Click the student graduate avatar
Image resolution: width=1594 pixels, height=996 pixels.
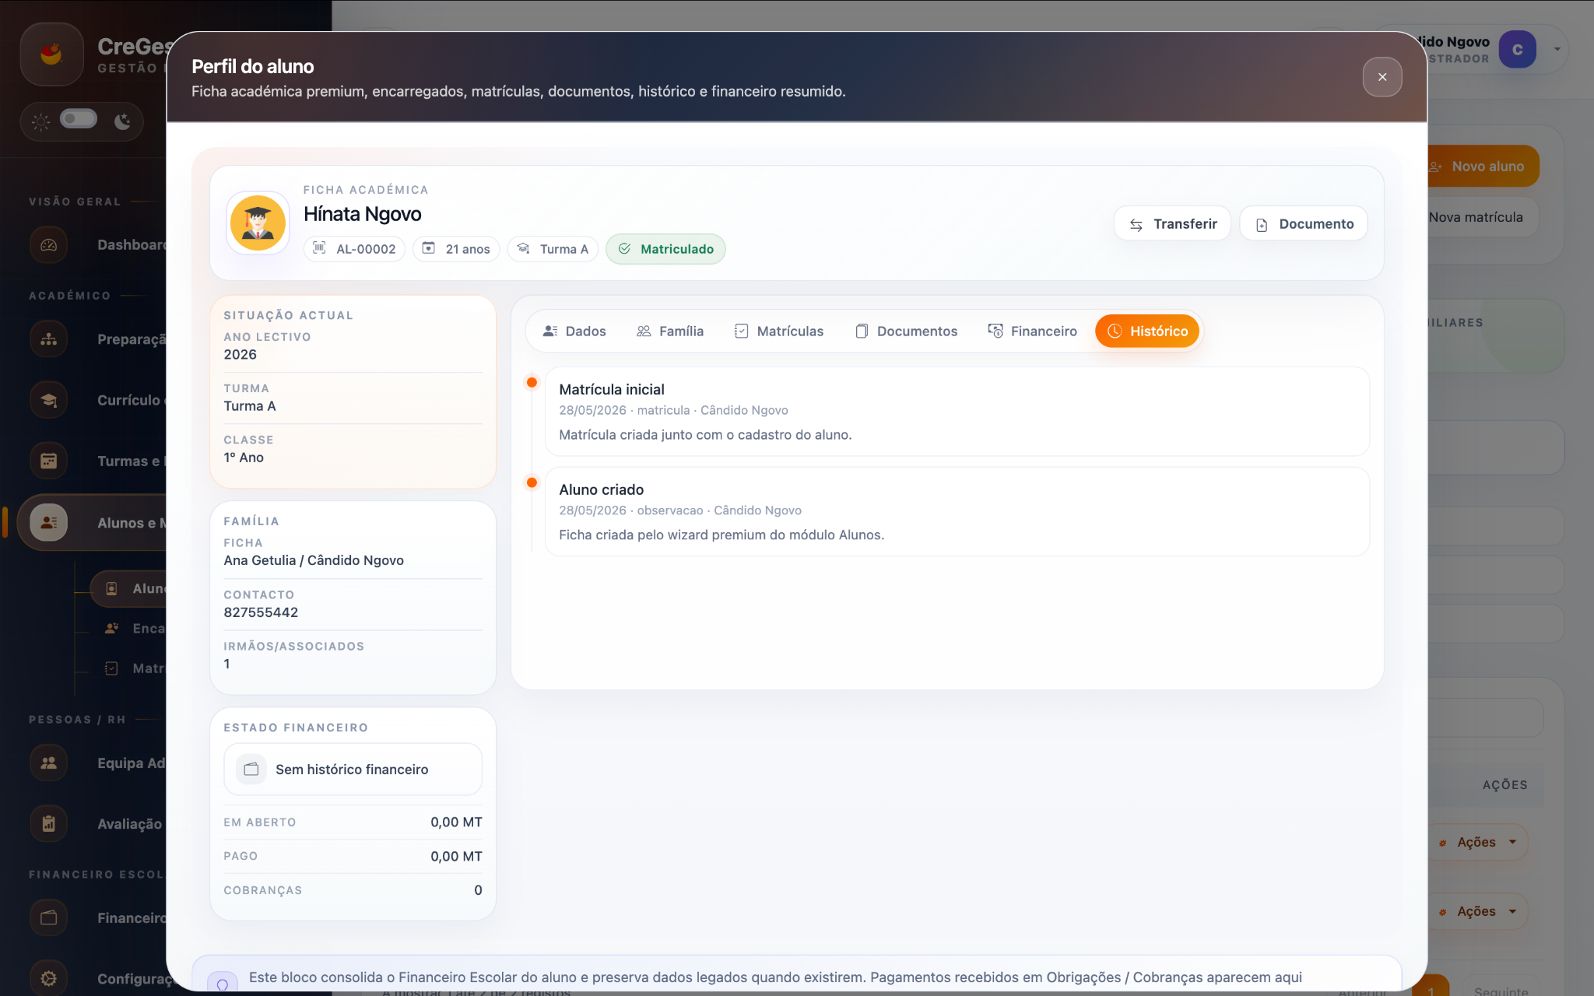tap(258, 223)
